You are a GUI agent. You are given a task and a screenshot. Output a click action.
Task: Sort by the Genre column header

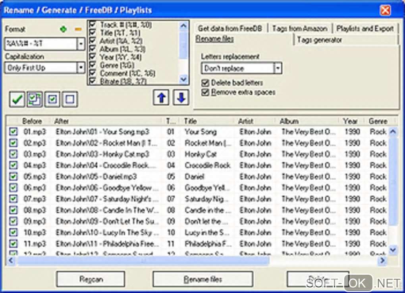tap(378, 121)
